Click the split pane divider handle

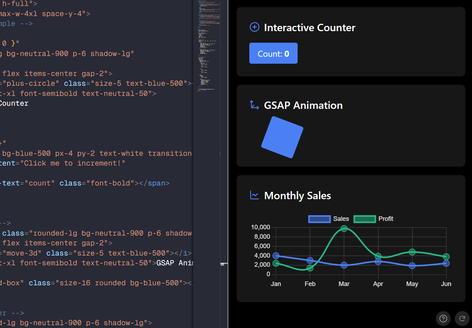click(224, 264)
